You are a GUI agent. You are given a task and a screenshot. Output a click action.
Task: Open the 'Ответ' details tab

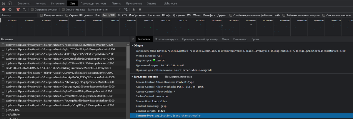pos(225,39)
